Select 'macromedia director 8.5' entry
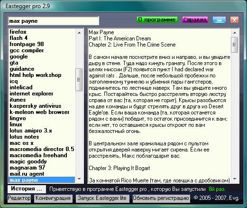 click(x=42, y=149)
